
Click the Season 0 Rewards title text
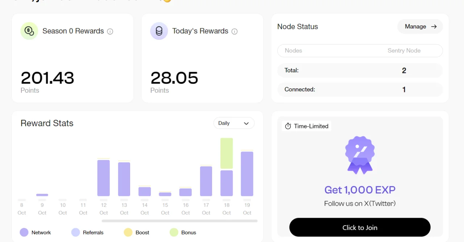73,31
